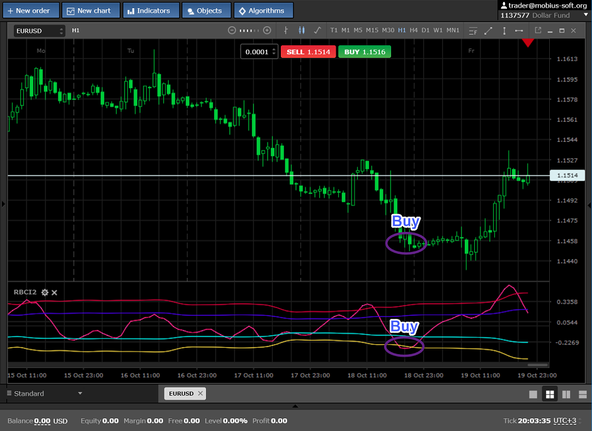
Task: Close the EURUSD tab
Action: point(200,393)
